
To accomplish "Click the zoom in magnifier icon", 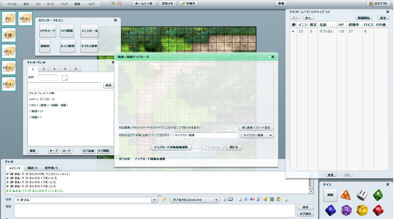I will click(x=113, y=3).
